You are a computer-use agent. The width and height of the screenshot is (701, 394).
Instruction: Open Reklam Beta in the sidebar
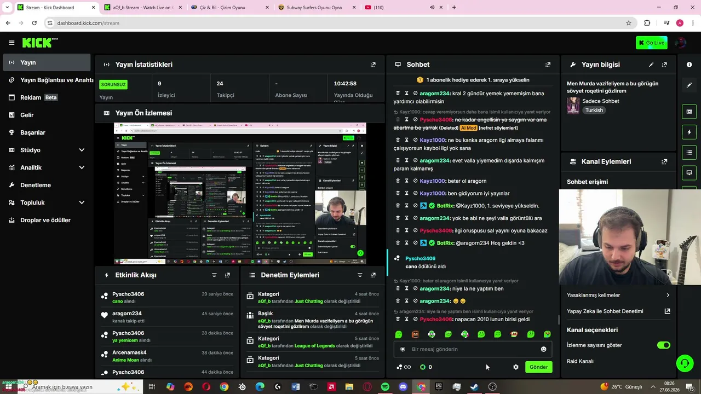[x=47, y=97]
